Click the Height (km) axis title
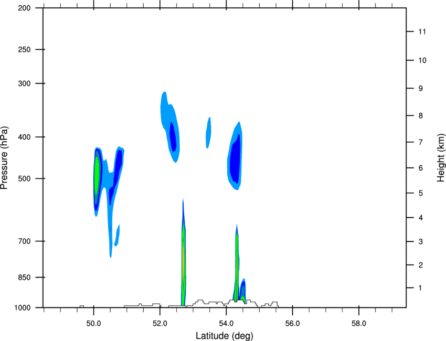Screen dimensions: 446x341 tap(441, 157)
